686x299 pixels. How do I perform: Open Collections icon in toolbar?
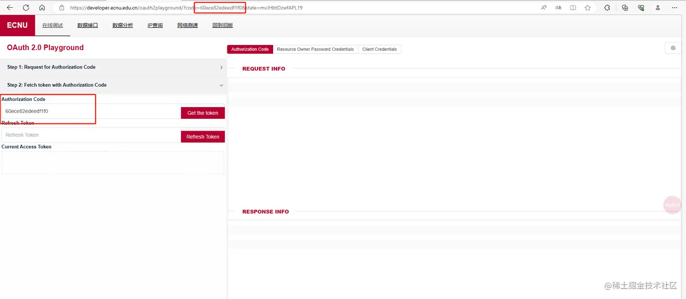click(x=625, y=8)
